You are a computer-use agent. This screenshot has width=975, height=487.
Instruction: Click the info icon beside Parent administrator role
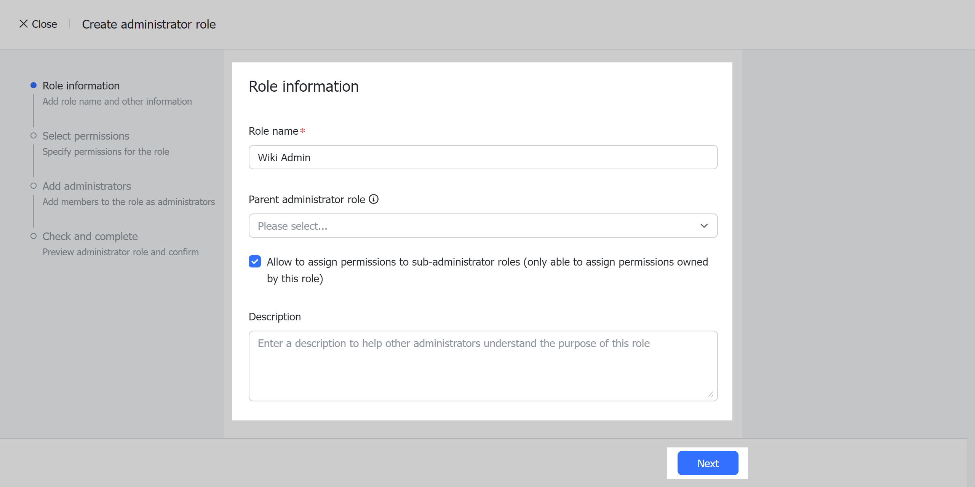(374, 199)
